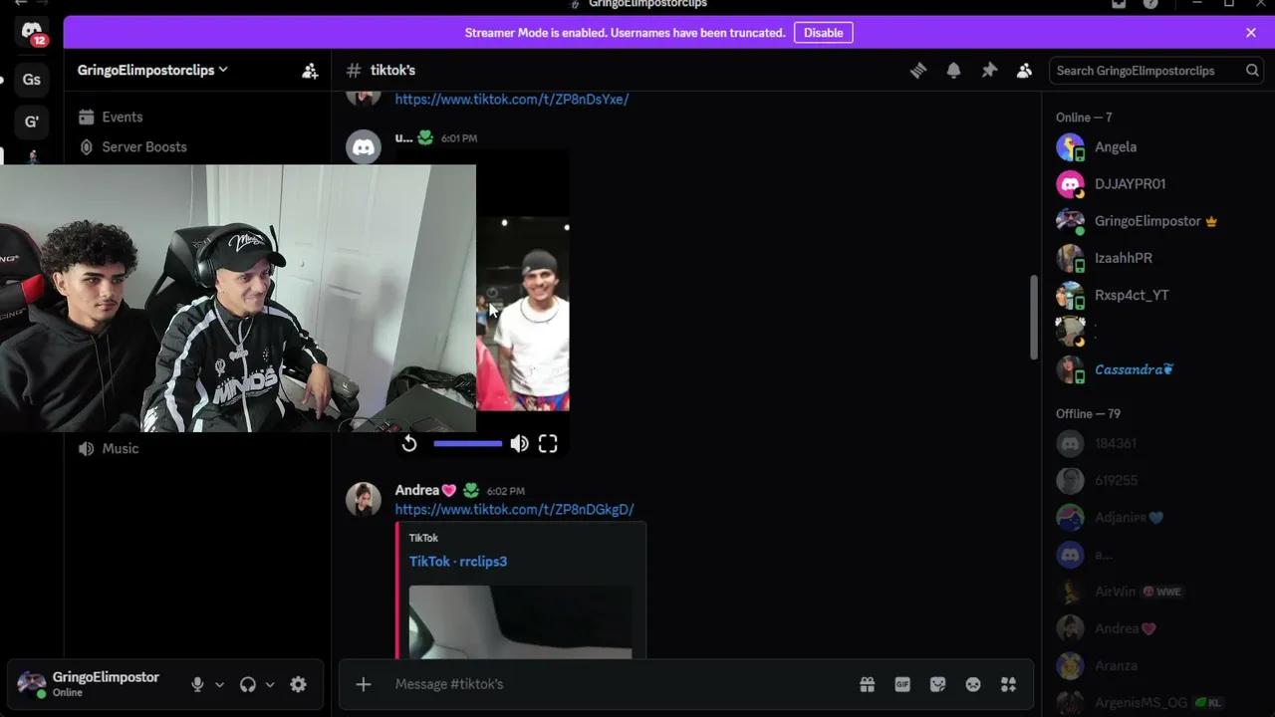
Task: Click the "u..." username in chat
Action: 403,138
